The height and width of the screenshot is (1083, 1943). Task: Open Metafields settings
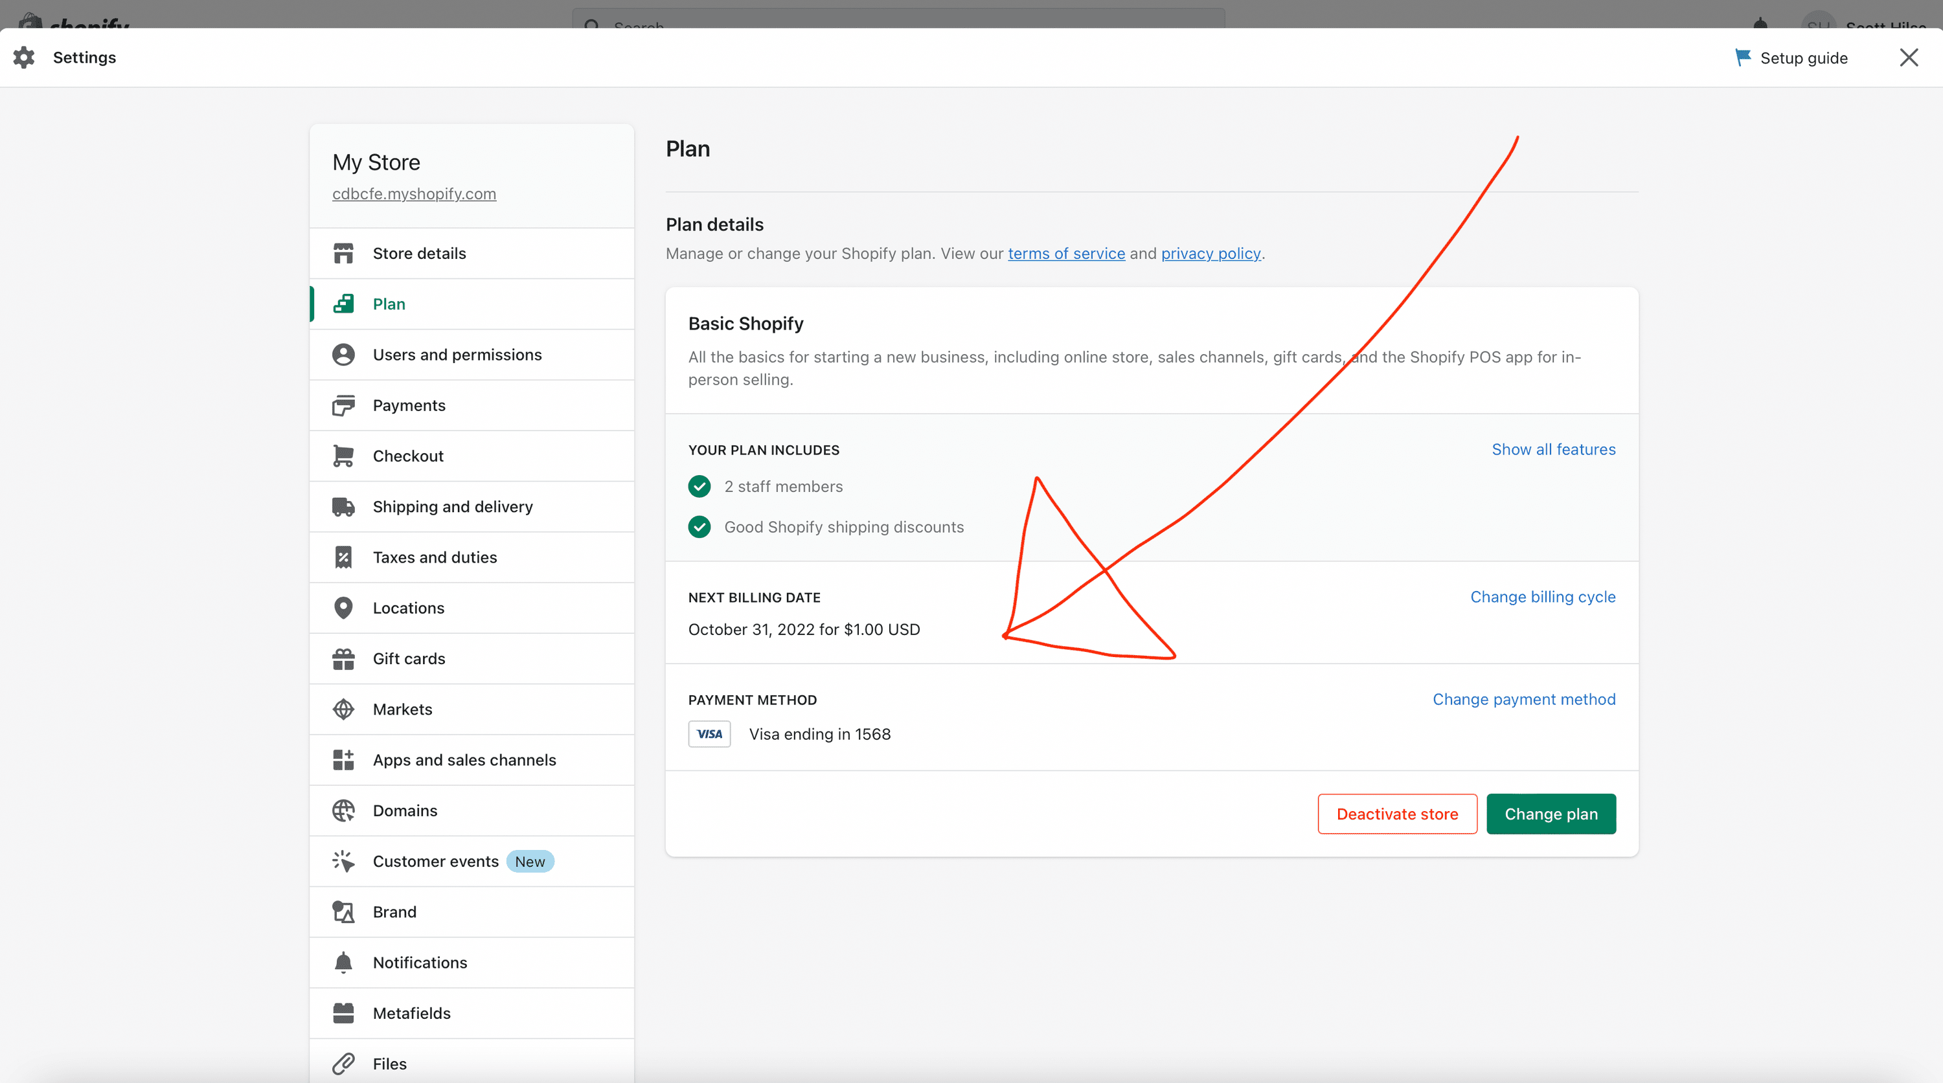click(x=472, y=1013)
